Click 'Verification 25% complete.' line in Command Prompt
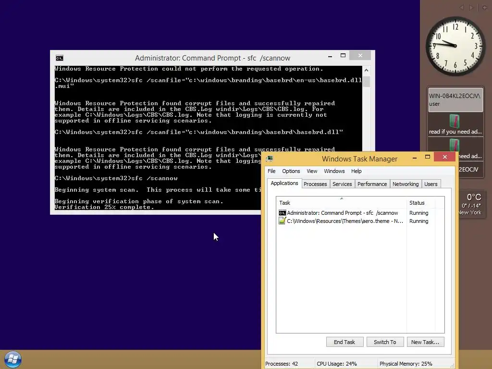The image size is (492, 369). (104, 207)
